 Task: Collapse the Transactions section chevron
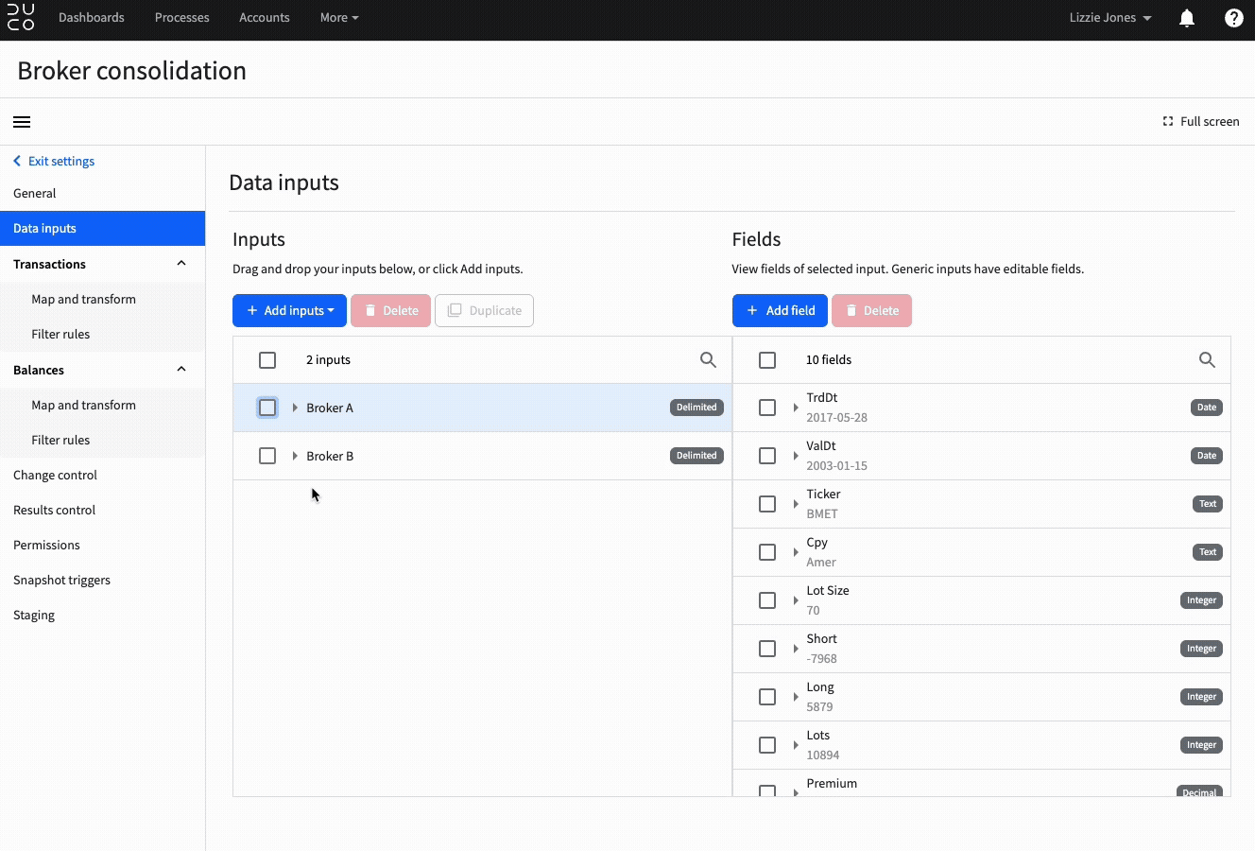[x=181, y=264]
